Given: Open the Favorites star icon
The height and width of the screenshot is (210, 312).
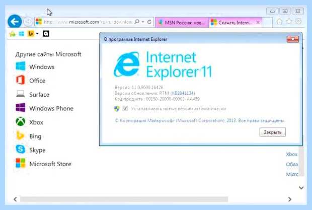Looking at the screenshot, I should (289, 21).
